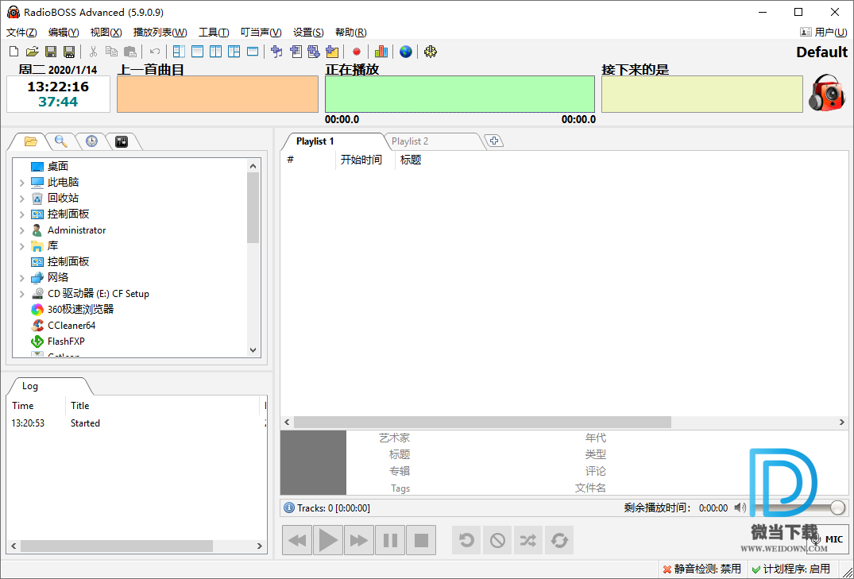Image resolution: width=854 pixels, height=579 pixels.
Task: Start recording with the red dot icon
Action: pyautogui.click(x=357, y=52)
